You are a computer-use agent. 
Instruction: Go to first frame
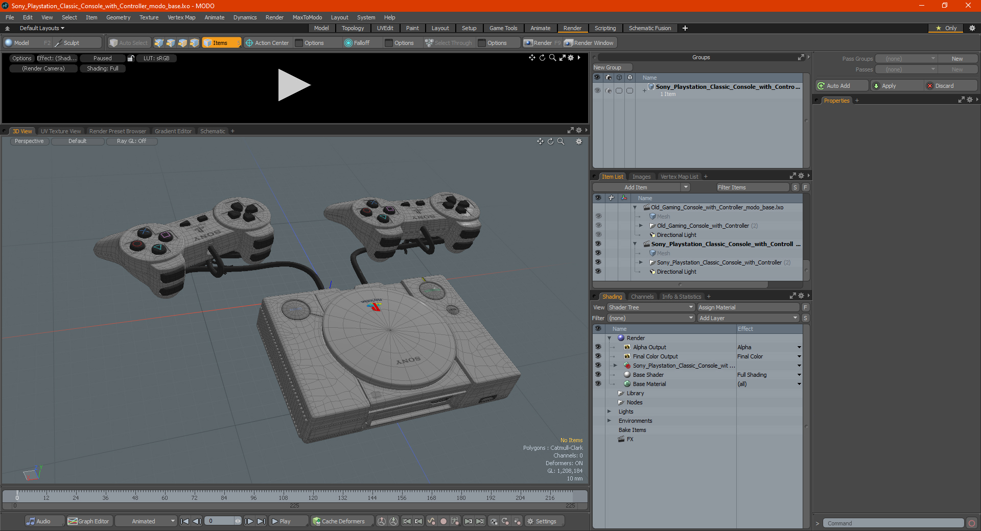coord(185,521)
